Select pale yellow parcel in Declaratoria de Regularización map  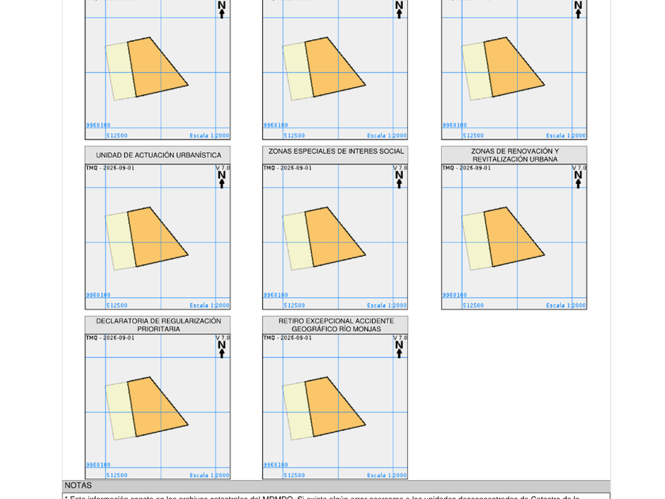(x=120, y=412)
